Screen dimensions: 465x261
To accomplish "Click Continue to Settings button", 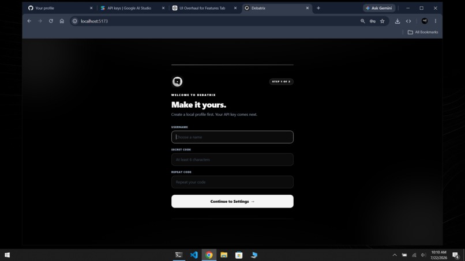I will pyautogui.click(x=232, y=202).
